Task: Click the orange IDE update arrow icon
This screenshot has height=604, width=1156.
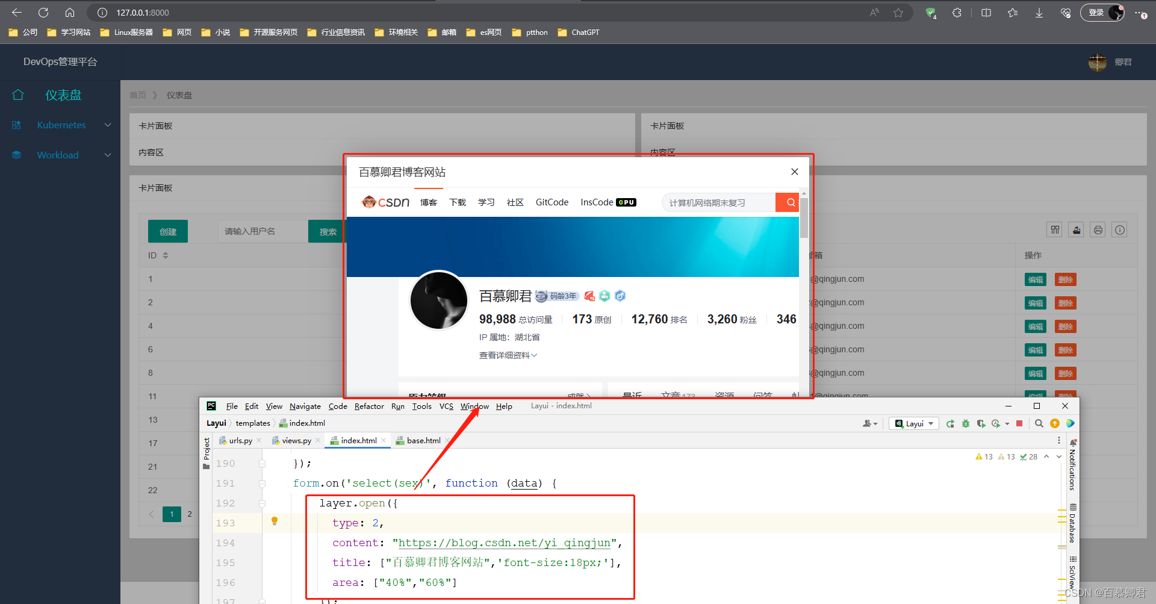Action: coord(1055,424)
